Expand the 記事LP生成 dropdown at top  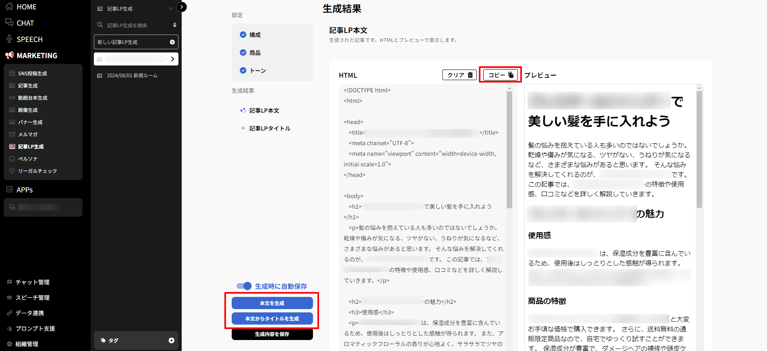point(170,9)
